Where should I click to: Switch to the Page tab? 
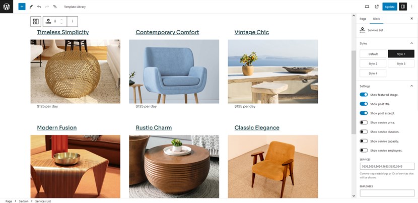coord(363,19)
